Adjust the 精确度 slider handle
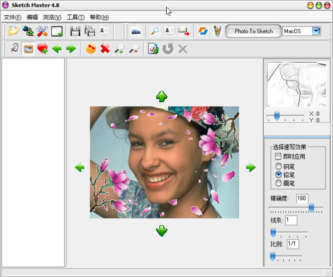The width and height of the screenshot is (333, 277). pos(311,207)
